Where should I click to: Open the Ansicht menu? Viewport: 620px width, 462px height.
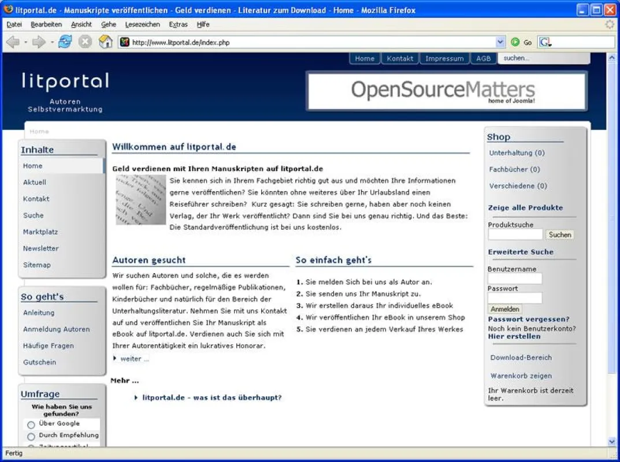coord(81,24)
